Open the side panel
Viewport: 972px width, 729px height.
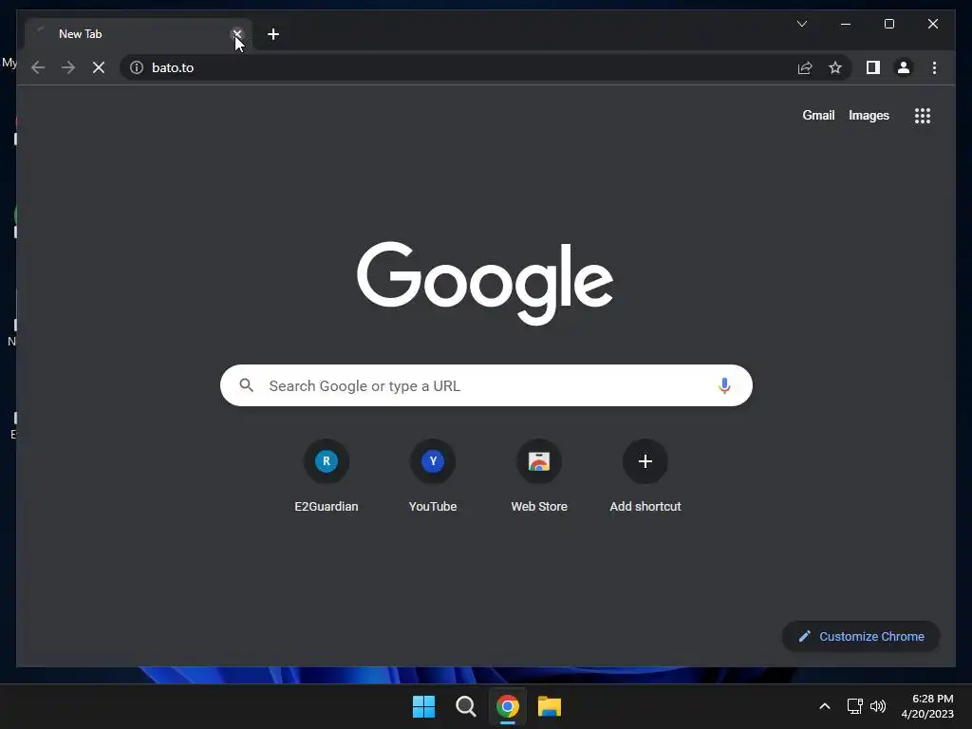[x=873, y=67]
